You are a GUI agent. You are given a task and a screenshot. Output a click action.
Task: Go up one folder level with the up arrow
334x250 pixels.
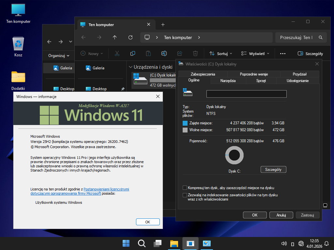[x=115, y=37]
